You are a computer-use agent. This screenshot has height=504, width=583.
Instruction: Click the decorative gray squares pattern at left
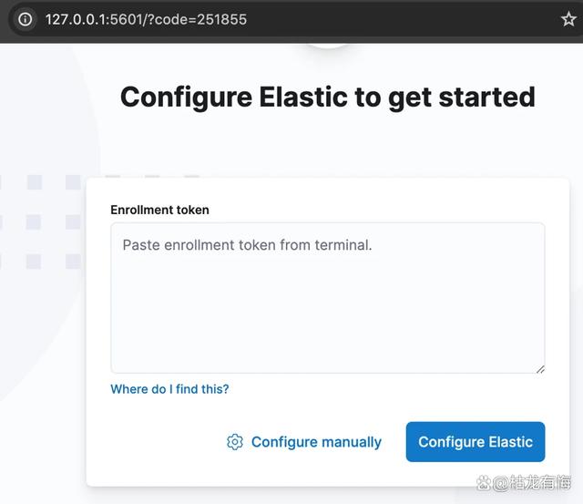pos(41,221)
